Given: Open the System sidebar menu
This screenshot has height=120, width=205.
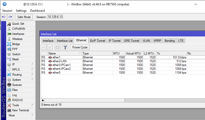Looking at the screenshot, I should click(x=21, y=80).
